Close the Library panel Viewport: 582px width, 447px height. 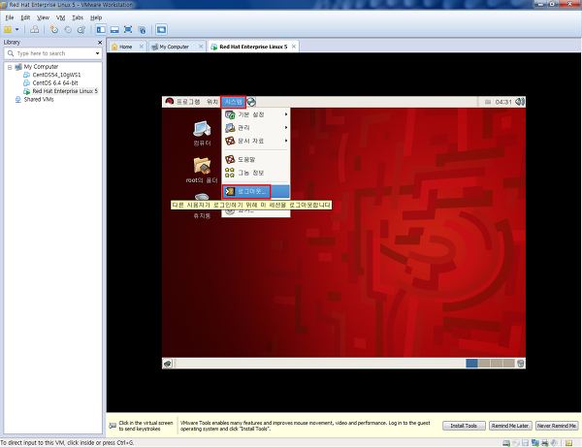[x=100, y=43]
